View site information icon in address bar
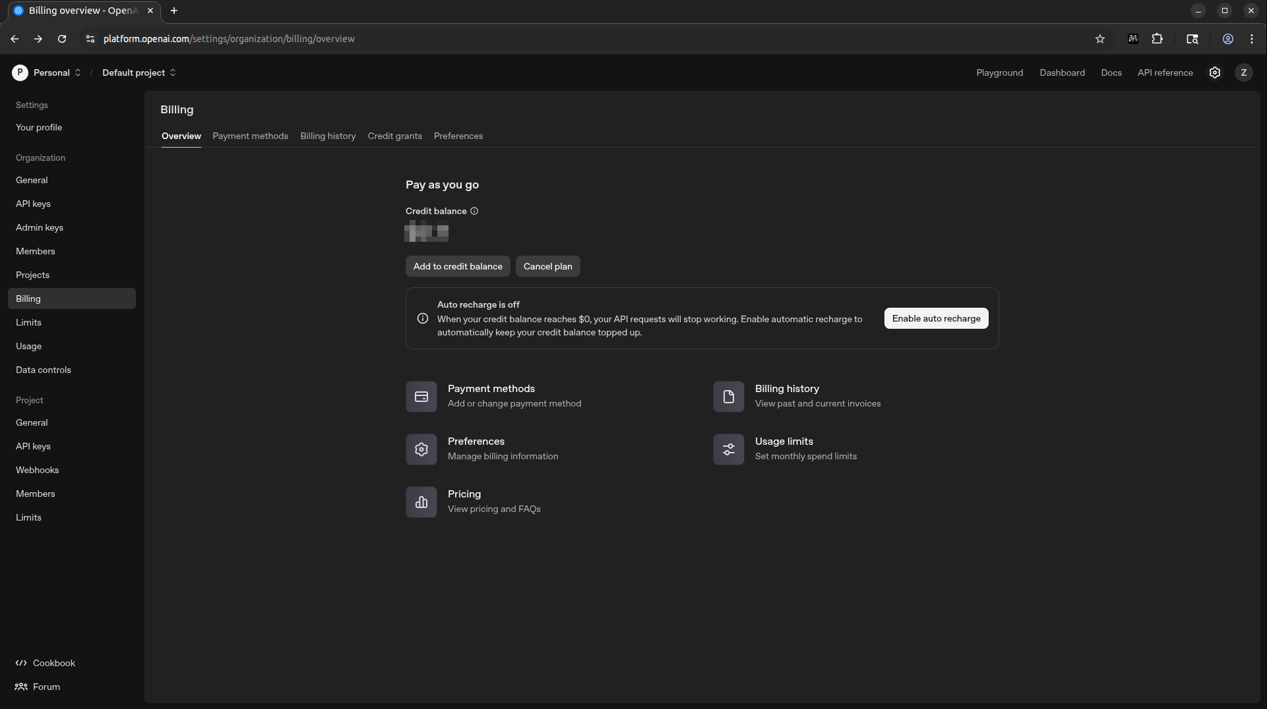This screenshot has width=1267, height=709. point(90,39)
